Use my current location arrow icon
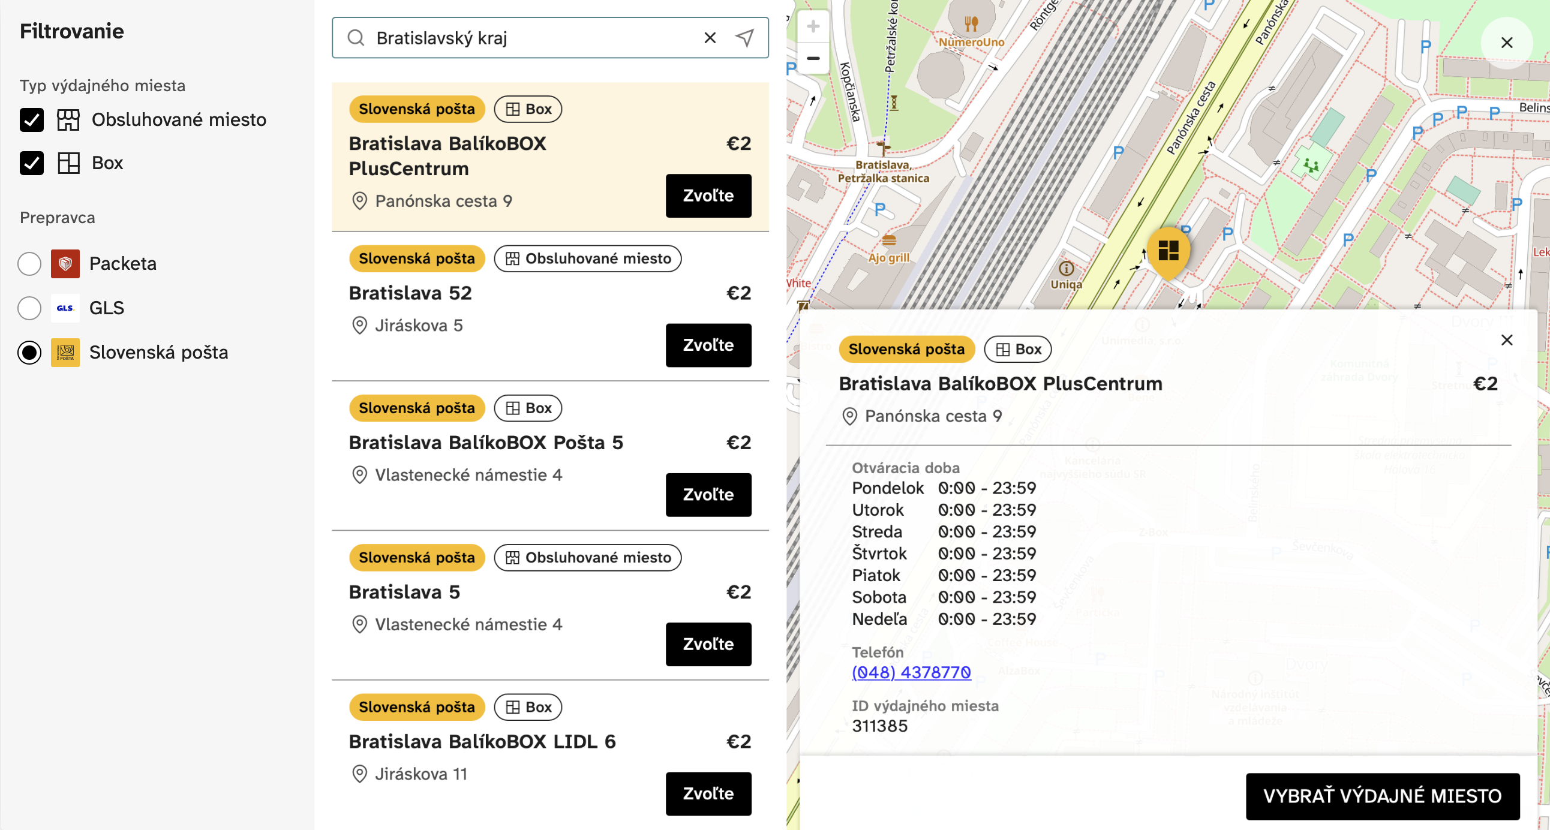 point(744,38)
